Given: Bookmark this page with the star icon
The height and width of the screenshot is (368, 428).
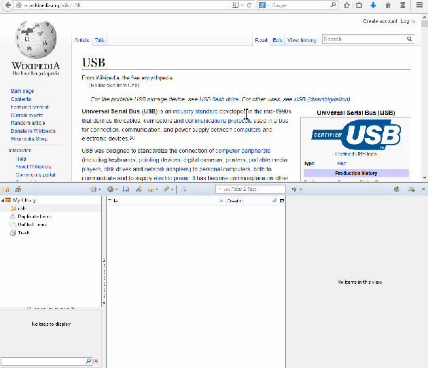Looking at the screenshot, I should (x=346, y=5).
